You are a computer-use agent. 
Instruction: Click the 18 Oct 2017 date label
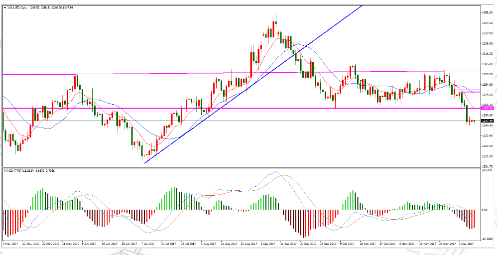click(x=368, y=244)
